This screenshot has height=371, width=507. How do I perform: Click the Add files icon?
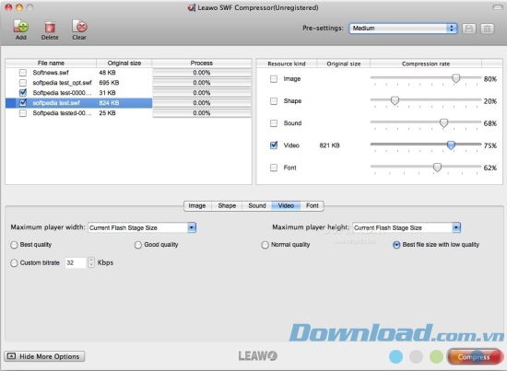click(20, 27)
